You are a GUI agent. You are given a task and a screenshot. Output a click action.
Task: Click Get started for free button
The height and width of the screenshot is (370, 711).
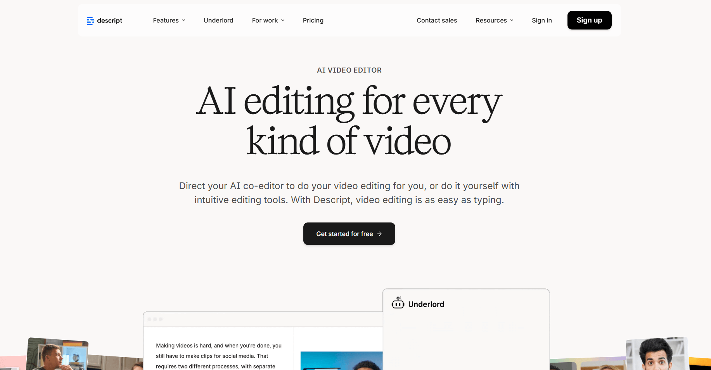pyautogui.click(x=349, y=234)
